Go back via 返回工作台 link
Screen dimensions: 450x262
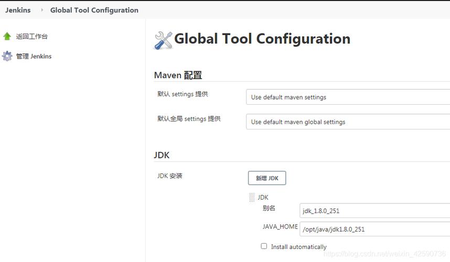32,36
